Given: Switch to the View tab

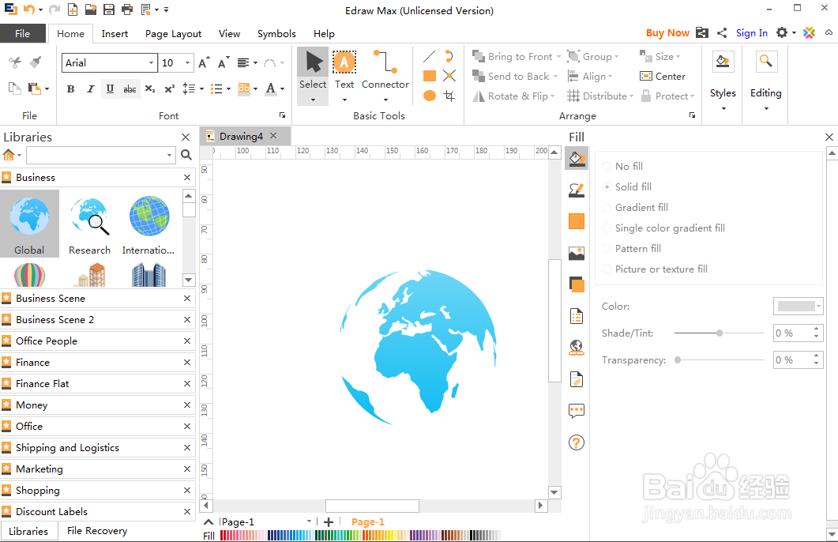Looking at the screenshot, I should coord(229,34).
